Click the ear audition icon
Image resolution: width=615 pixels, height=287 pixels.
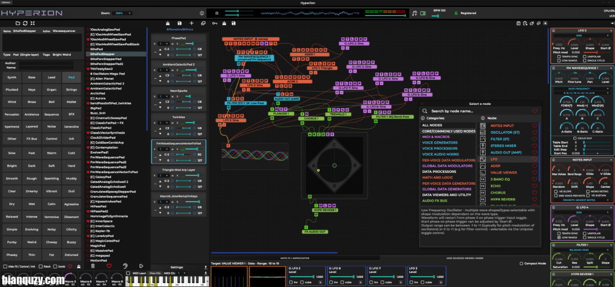click(125, 266)
